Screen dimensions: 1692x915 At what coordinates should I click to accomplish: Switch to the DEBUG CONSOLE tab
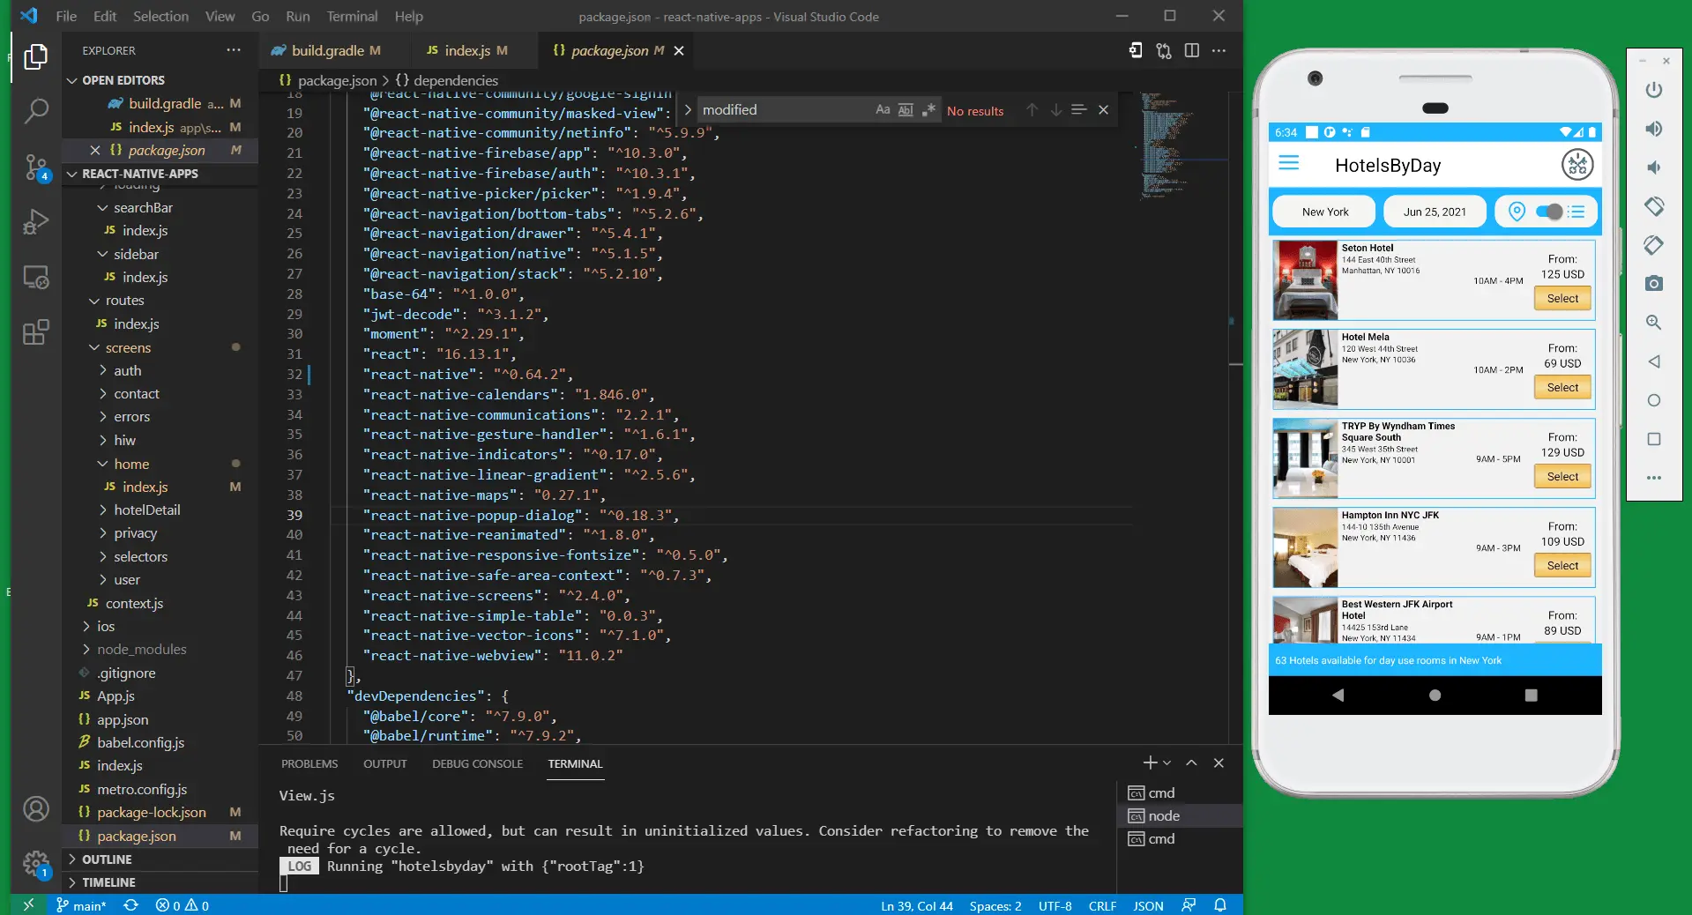pos(477,764)
